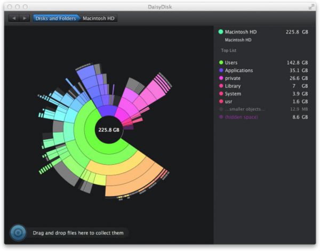320x251 pixels.
Task: Click the fullscreen arrows icon in title bar
Action: tap(311, 7)
